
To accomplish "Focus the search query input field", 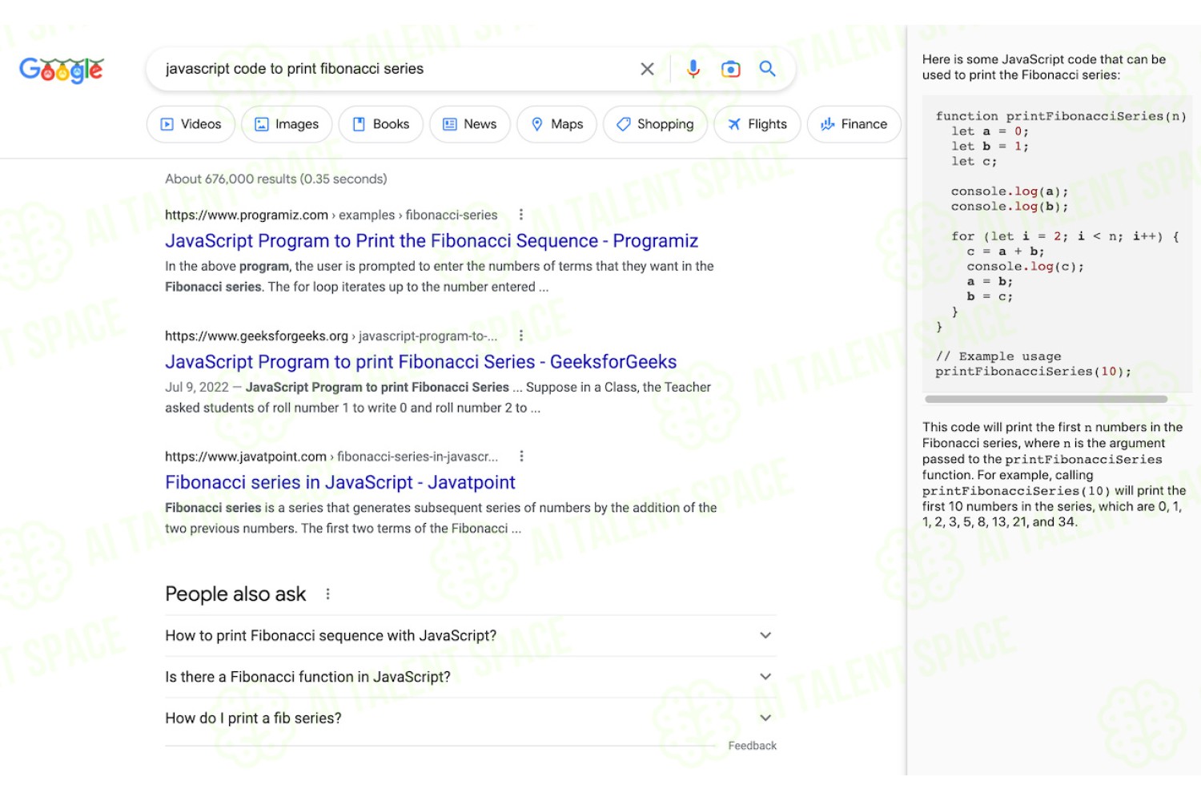I will click(x=396, y=69).
